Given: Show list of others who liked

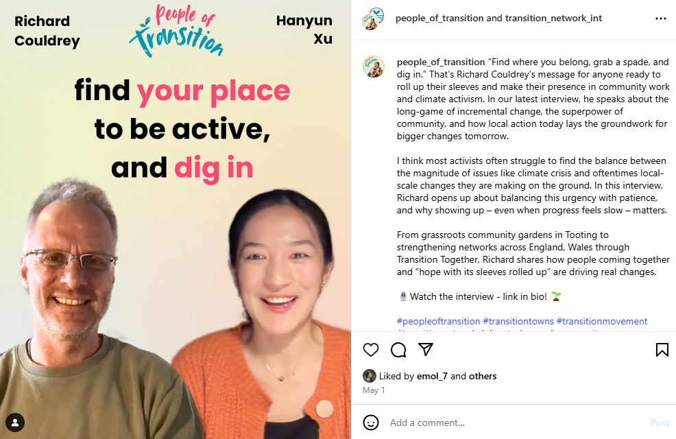Looking at the screenshot, I should (x=483, y=376).
